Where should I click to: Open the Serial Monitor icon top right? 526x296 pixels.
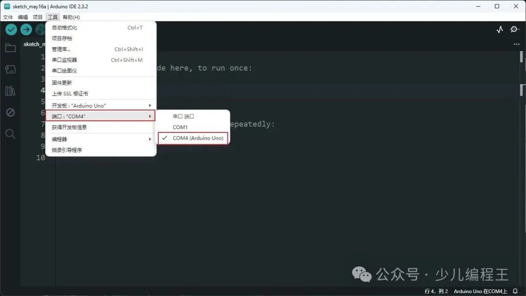pyautogui.click(x=514, y=29)
